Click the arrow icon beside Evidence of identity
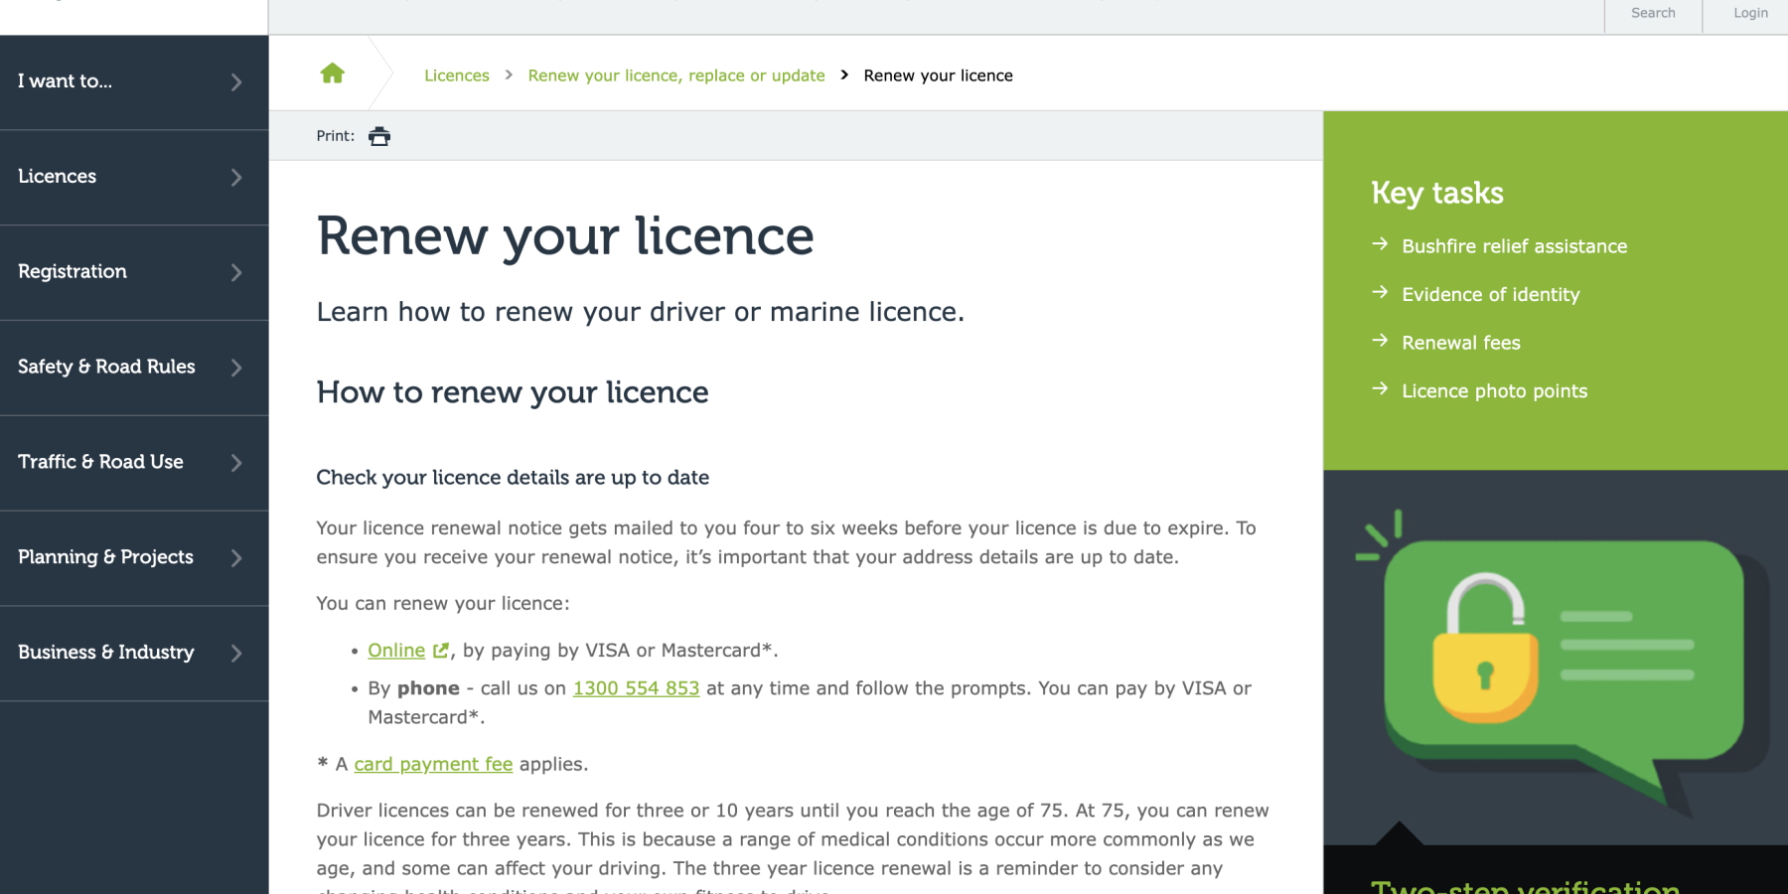The image size is (1788, 894). [x=1380, y=293]
